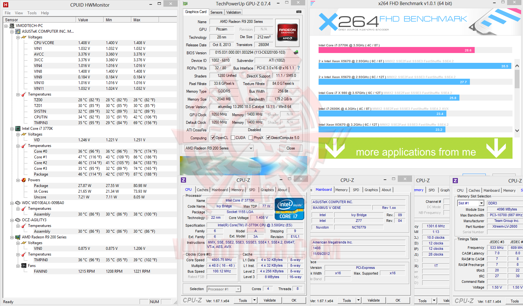Enable the CUDA checkbox in GPU-Z

point(233,138)
